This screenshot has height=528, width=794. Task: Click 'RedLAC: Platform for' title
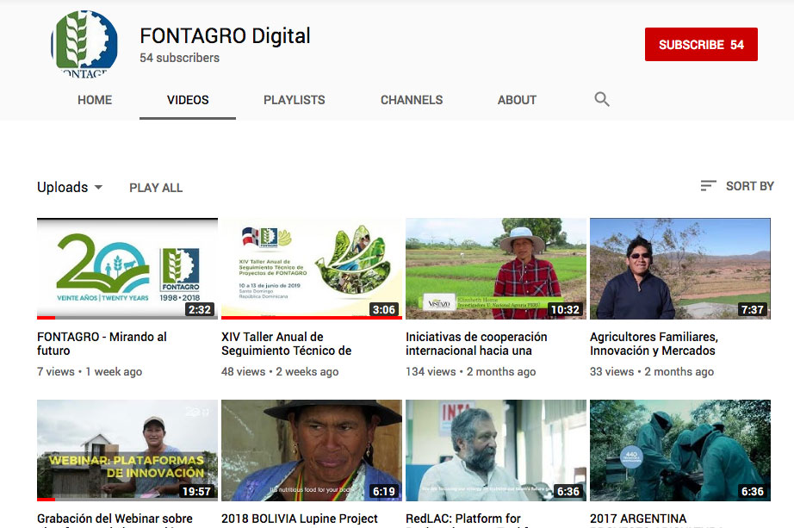(x=462, y=519)
